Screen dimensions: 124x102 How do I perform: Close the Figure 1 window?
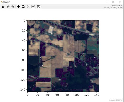tap(120, 2)
